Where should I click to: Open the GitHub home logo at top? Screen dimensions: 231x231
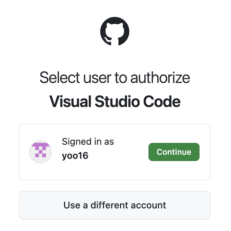pos(115,31)
